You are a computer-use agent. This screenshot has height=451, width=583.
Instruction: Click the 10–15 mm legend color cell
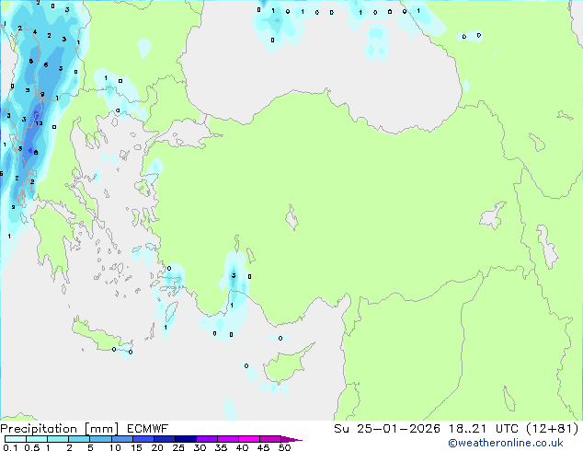click(121, 439)
